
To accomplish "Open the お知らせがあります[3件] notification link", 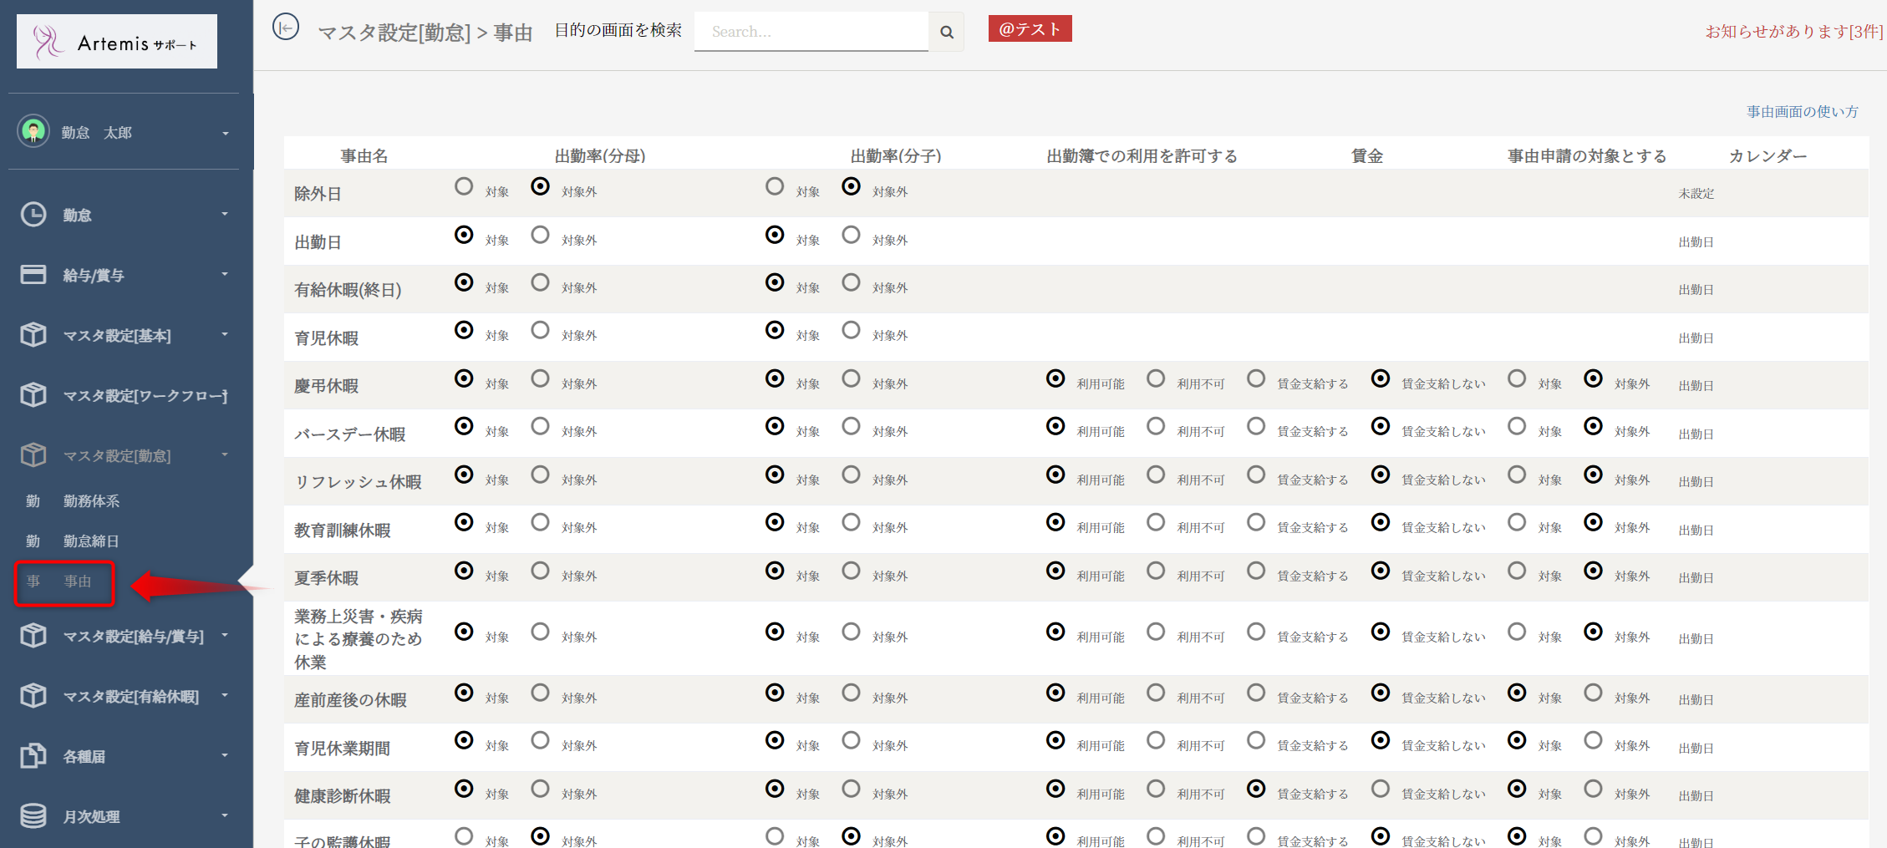I will (x=1793, y=32).
